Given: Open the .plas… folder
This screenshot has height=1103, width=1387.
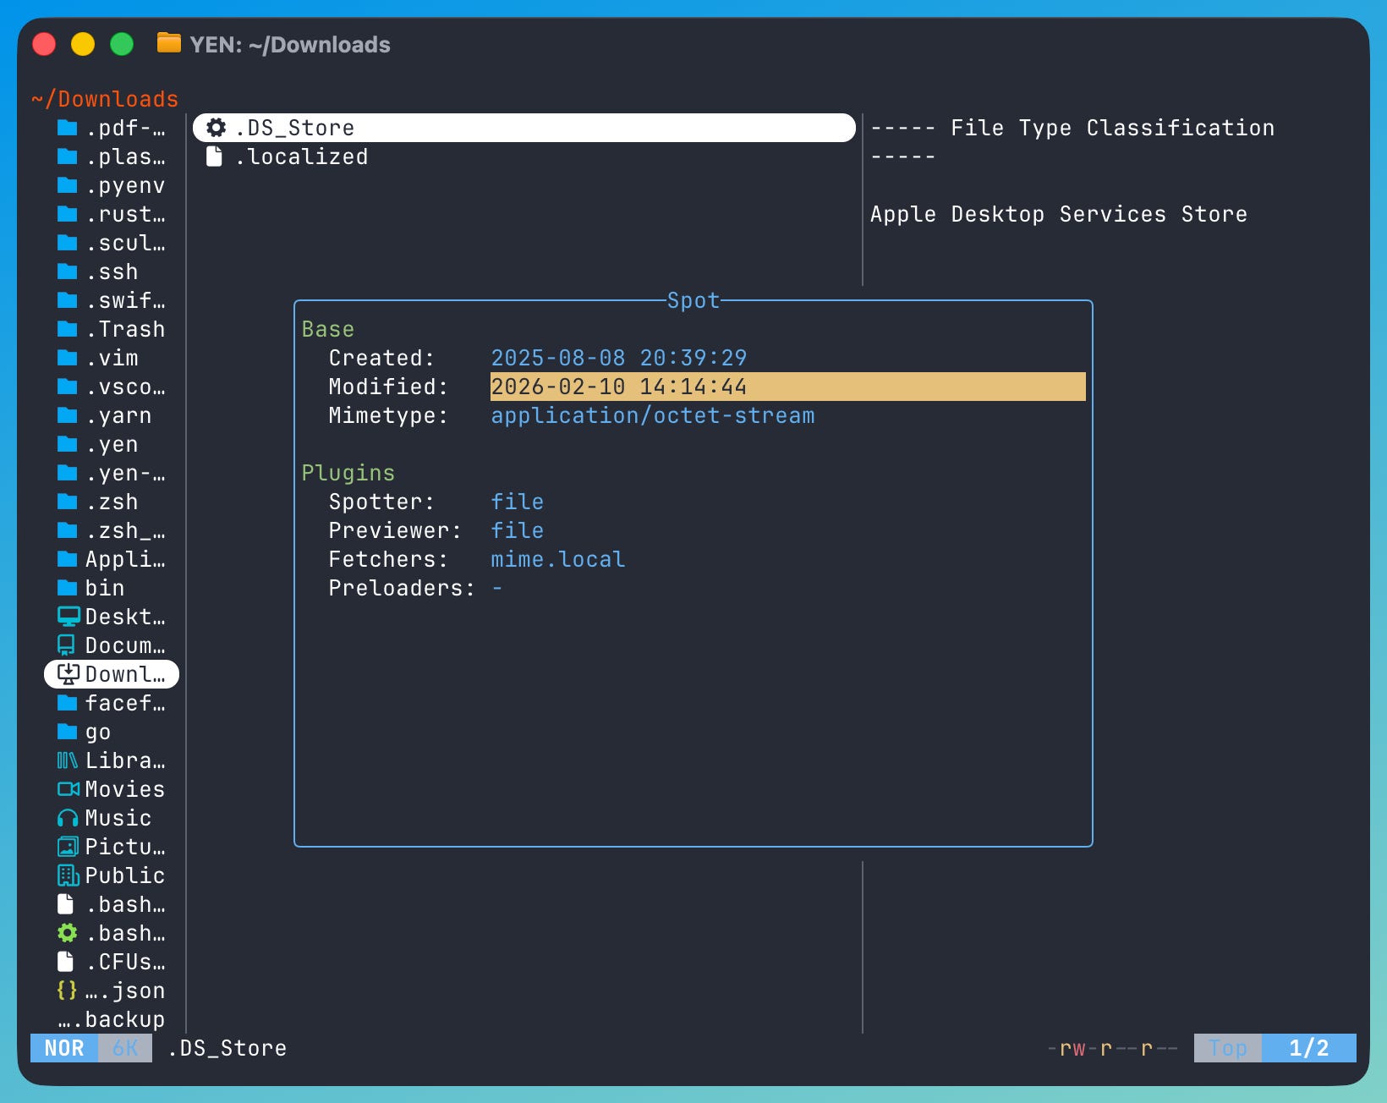Looking at the screenshot, I should (x=112, y=156).
